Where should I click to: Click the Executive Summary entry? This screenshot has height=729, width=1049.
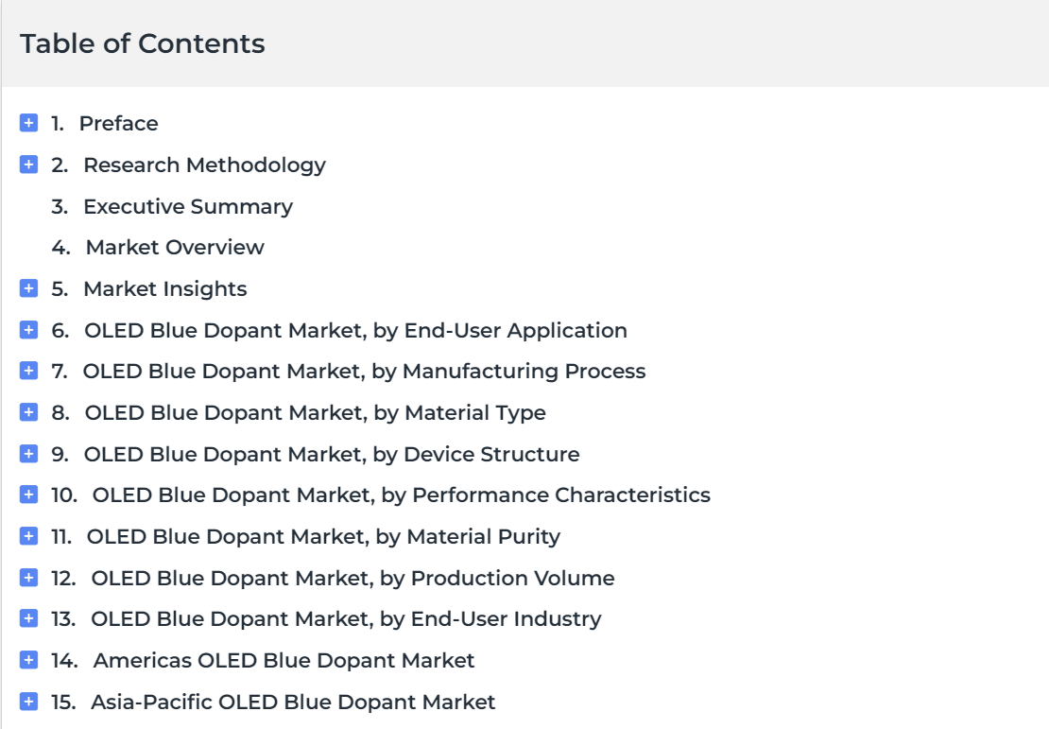click(187, 206)
